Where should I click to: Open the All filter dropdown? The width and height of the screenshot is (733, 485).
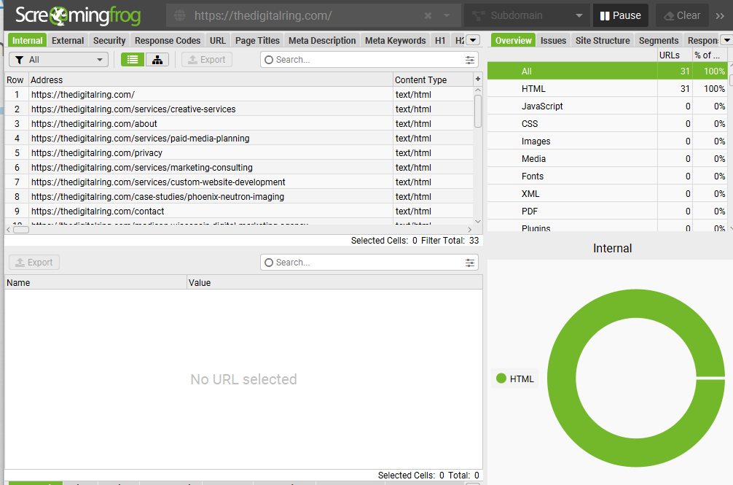tap(58, 60)
